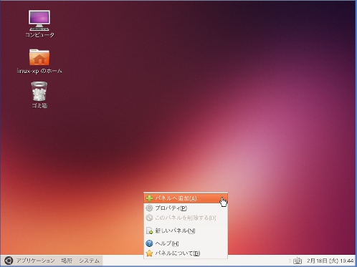
Task: Choose パネルについて(B) from context menu
Action: [x=186, y=253]
